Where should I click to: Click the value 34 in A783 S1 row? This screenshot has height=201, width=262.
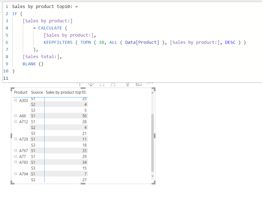coord(84,162)
